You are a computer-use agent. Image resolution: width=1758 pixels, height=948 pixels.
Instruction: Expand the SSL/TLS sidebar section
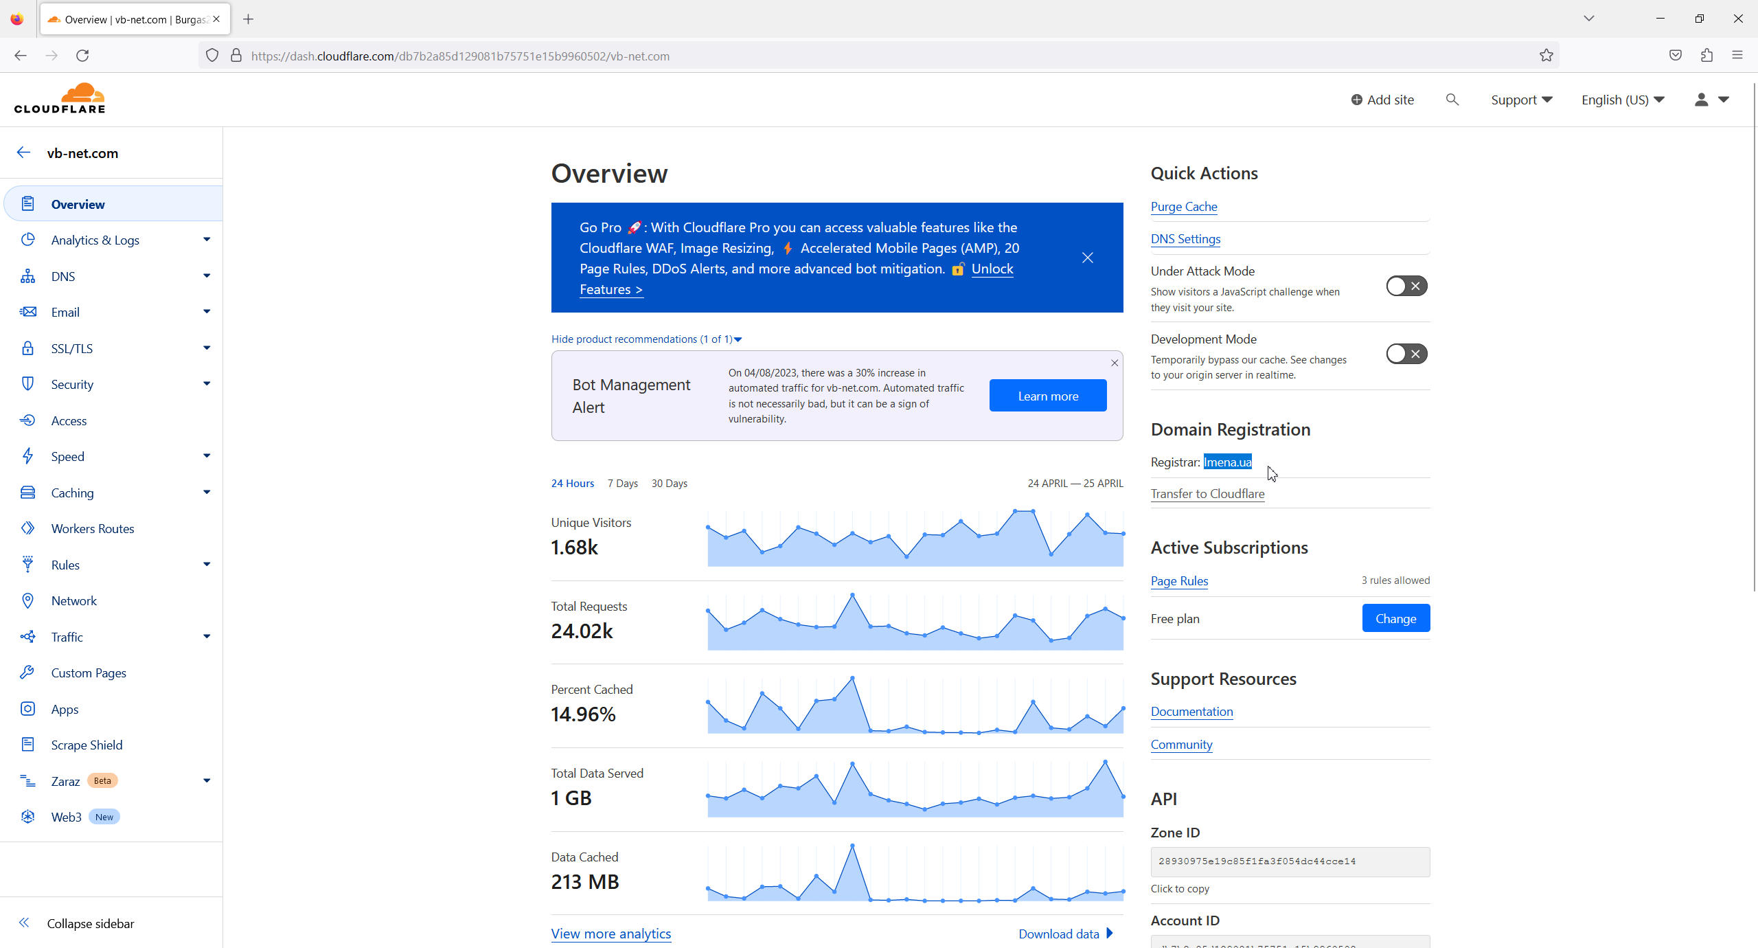coord(206,348)
